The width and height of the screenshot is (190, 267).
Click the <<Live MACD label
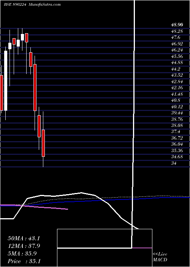coord(160,257)
